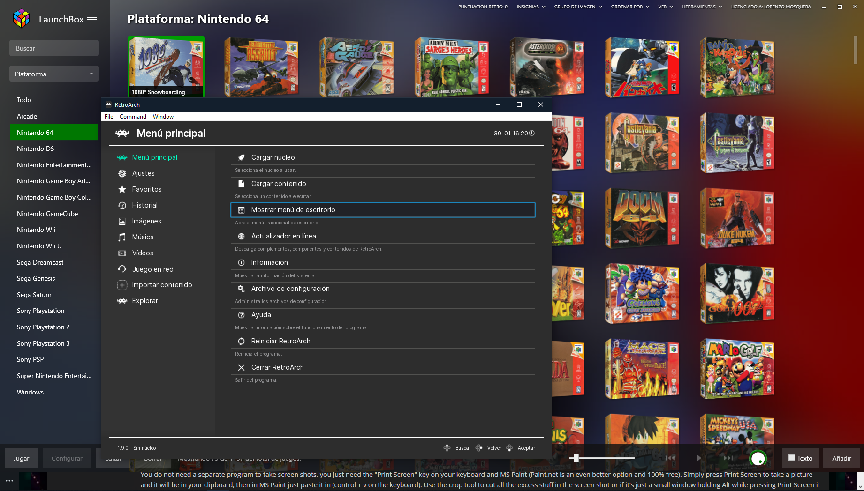Select Nintendo DS in platform list

(54, 149)
